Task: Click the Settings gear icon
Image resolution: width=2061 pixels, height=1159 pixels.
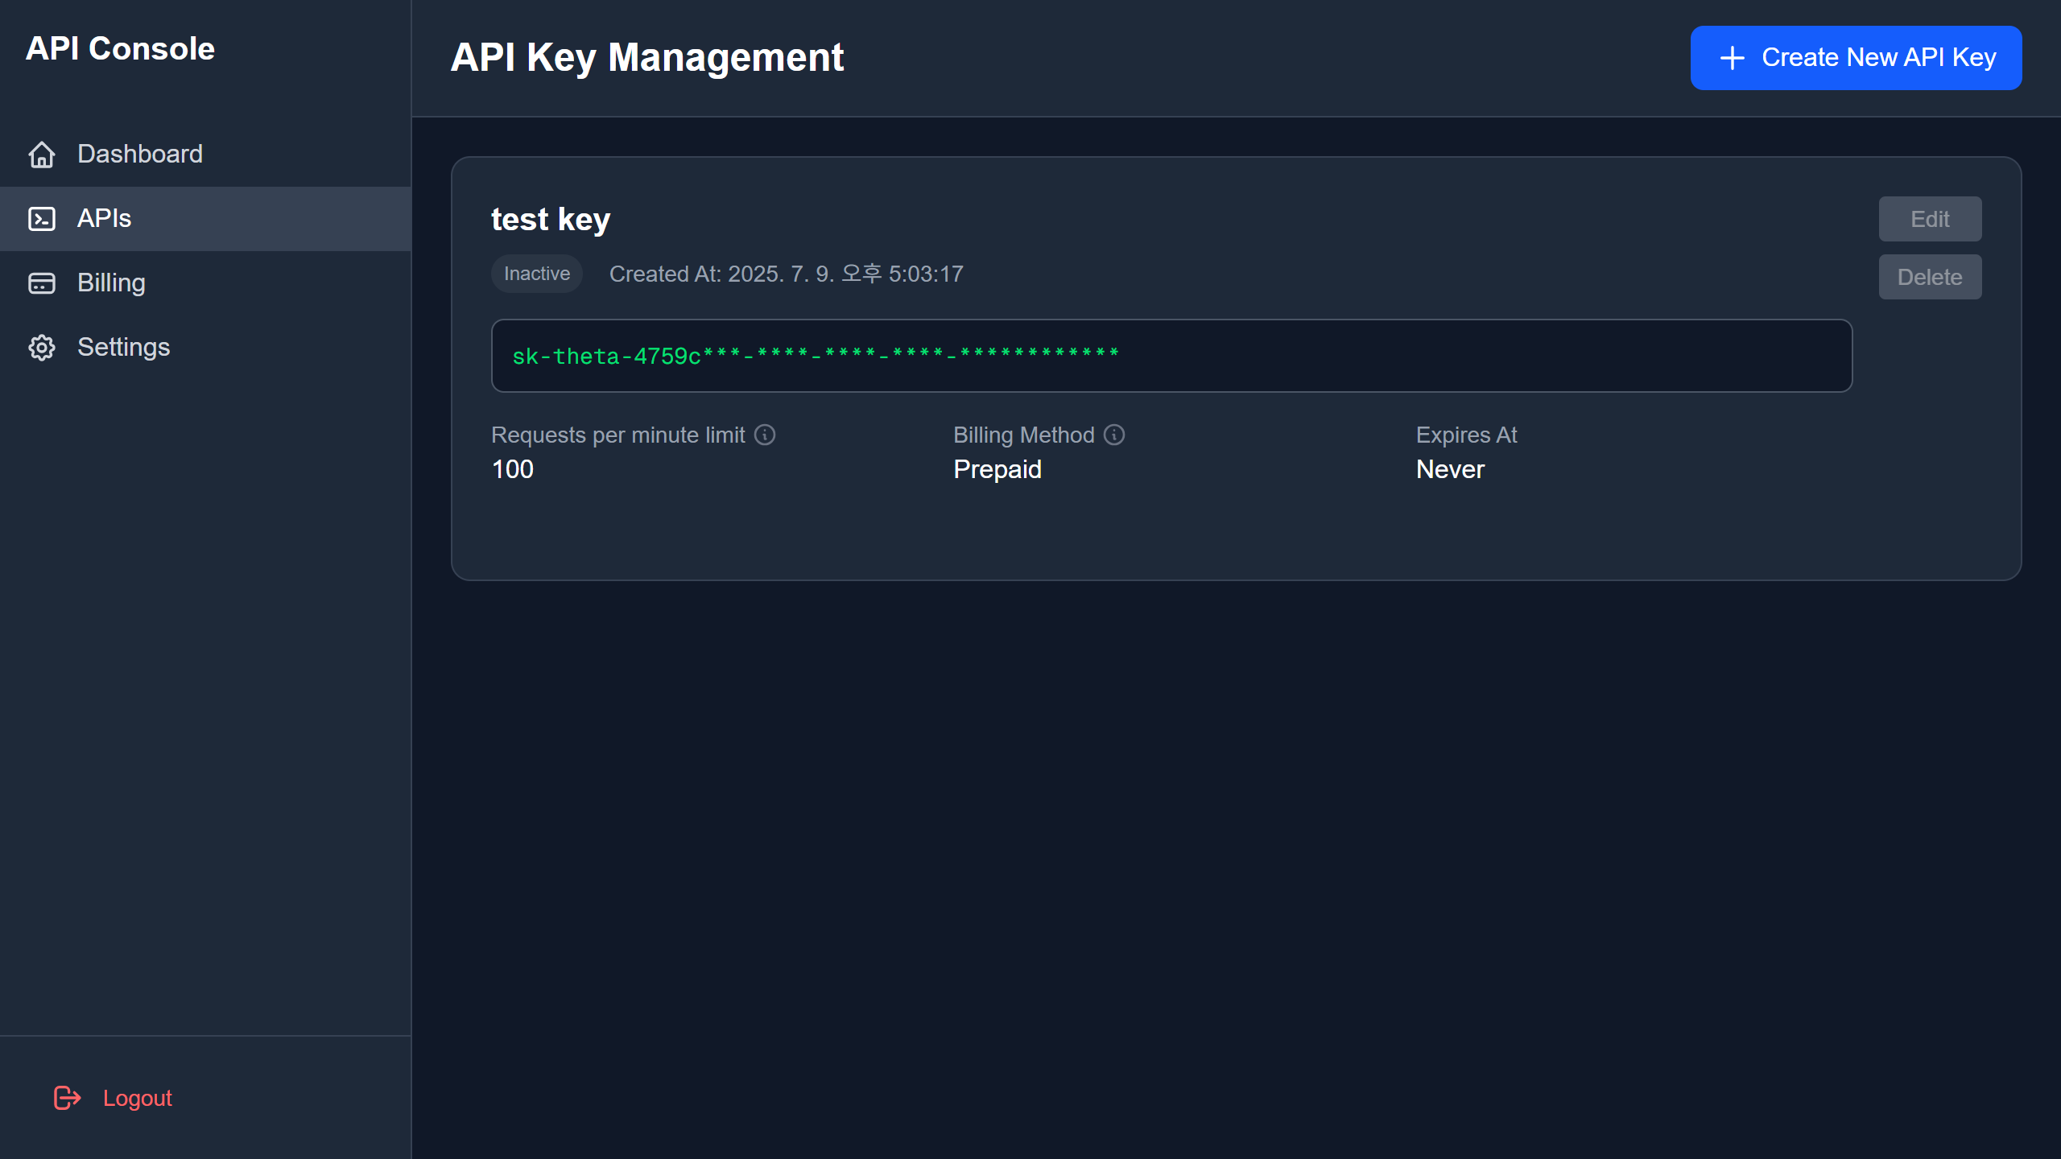Action: coord(42,348)
